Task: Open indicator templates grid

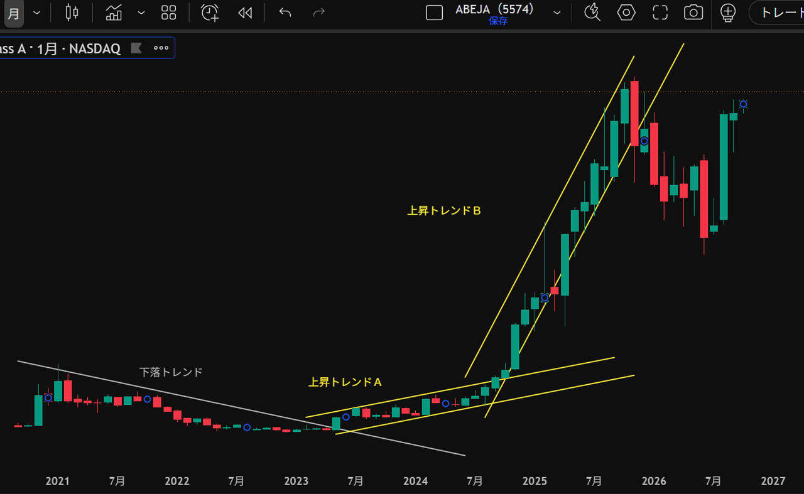Action: [x=168, y=13]
